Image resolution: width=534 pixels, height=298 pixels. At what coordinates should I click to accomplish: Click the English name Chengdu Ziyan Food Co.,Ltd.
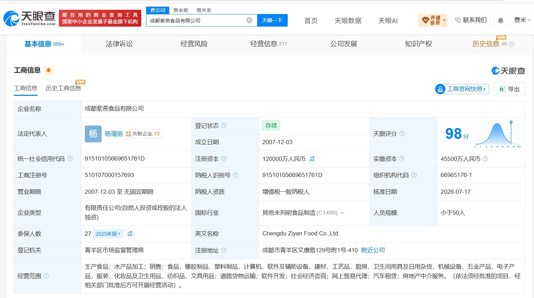[x=301, y=234]
